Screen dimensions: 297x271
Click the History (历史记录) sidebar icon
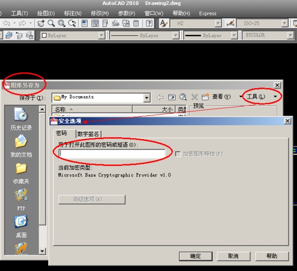[x=21, y=115]
